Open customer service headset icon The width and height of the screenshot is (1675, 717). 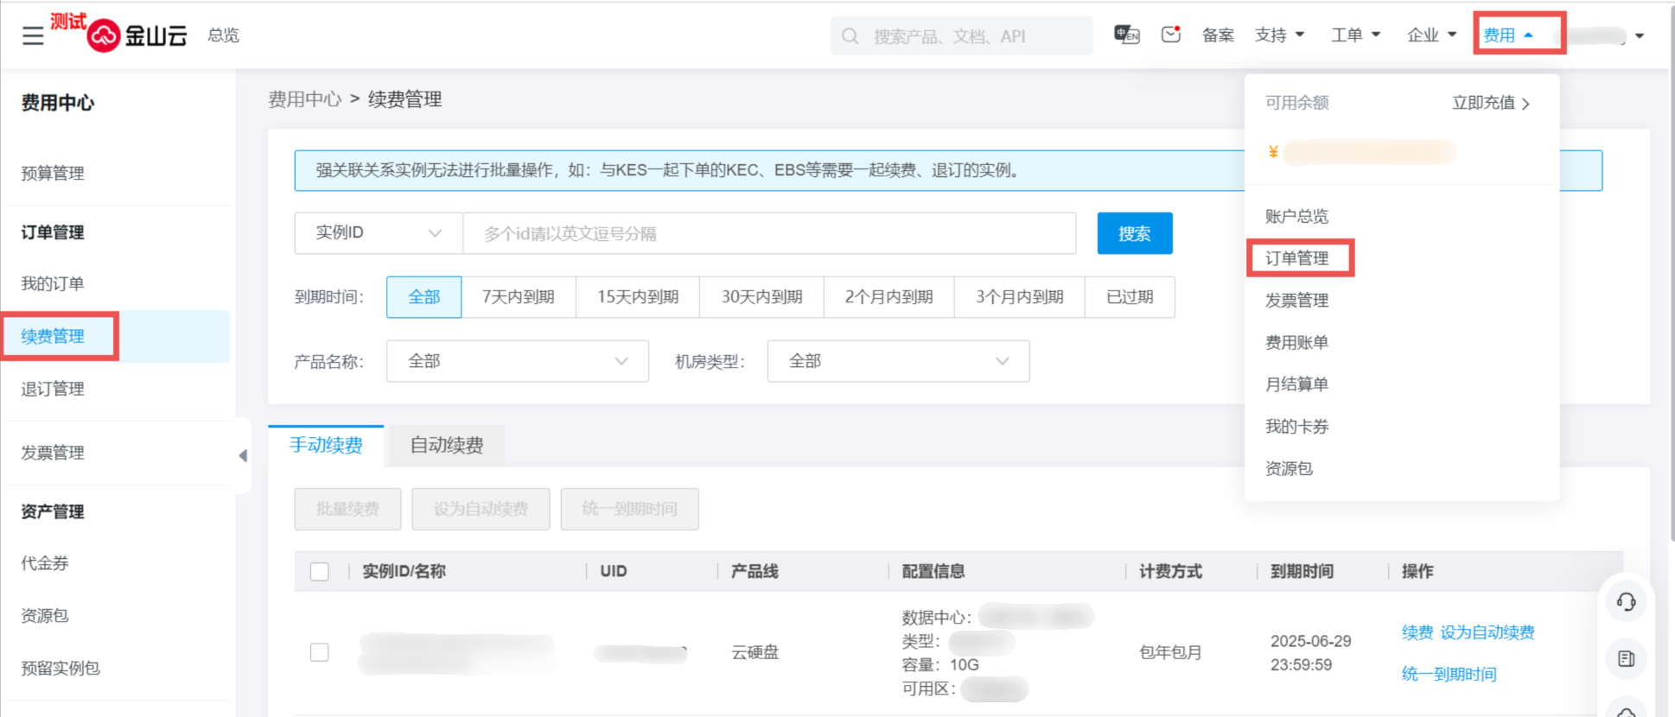[x=1626, y=602]
